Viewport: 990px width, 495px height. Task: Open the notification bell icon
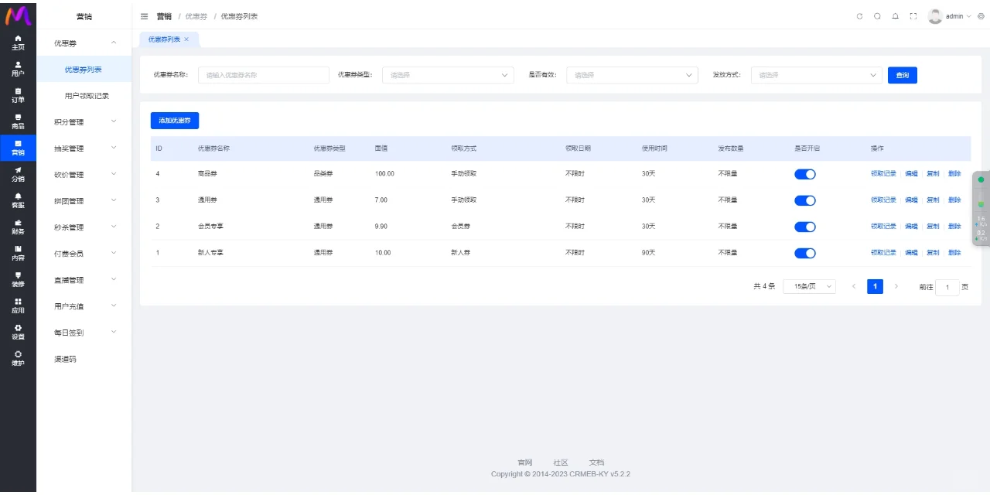coord(895,16)
